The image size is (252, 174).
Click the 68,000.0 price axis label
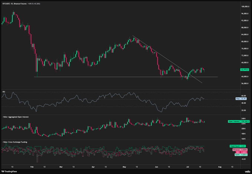(x=245, y=62)
